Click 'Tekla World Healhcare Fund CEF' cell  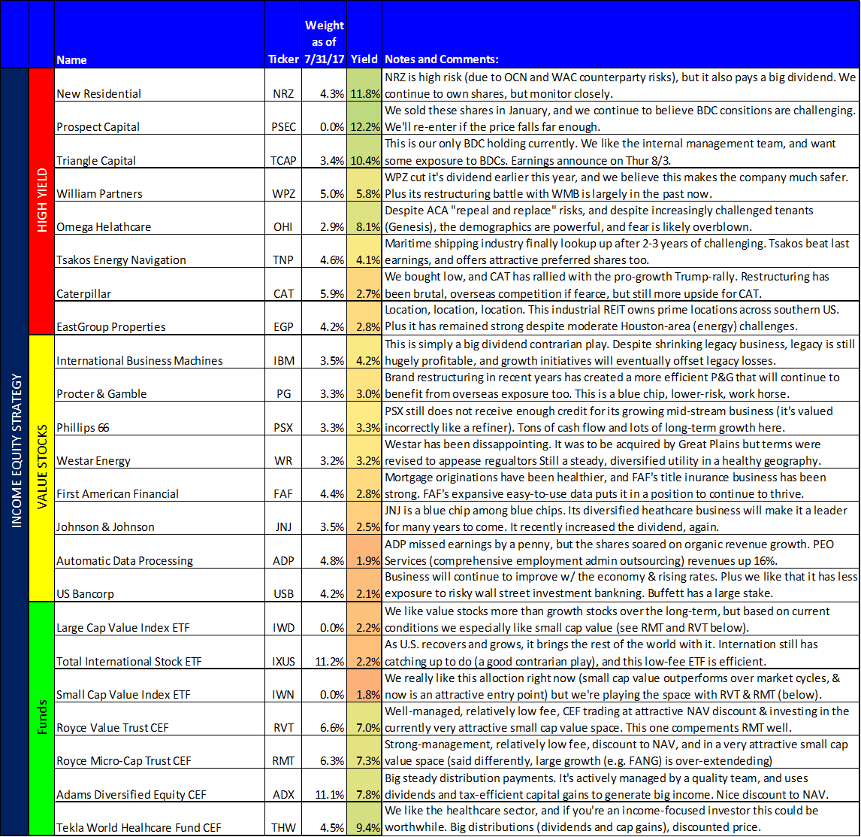click(159, 819)
